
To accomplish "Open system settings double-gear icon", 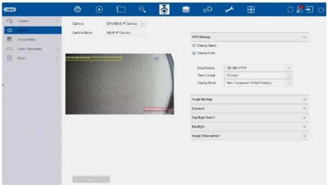I will tap(208, 9).
